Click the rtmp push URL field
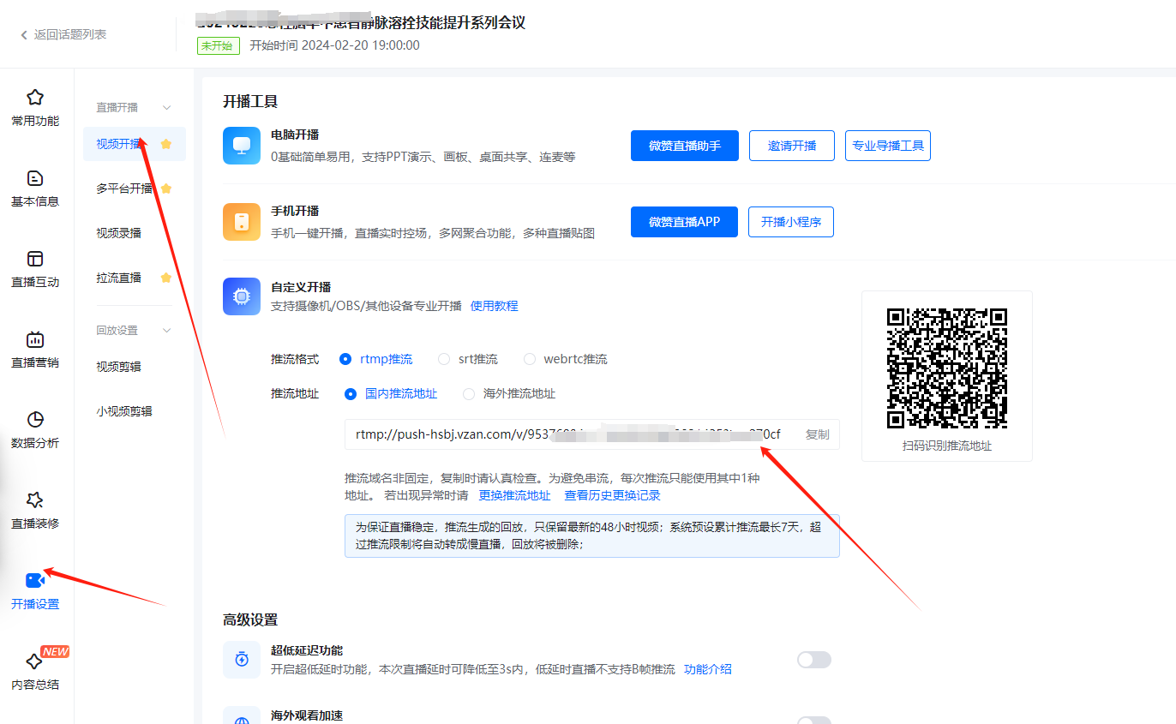The width and height of the screenshot is (1176, 724). (592, 434)
